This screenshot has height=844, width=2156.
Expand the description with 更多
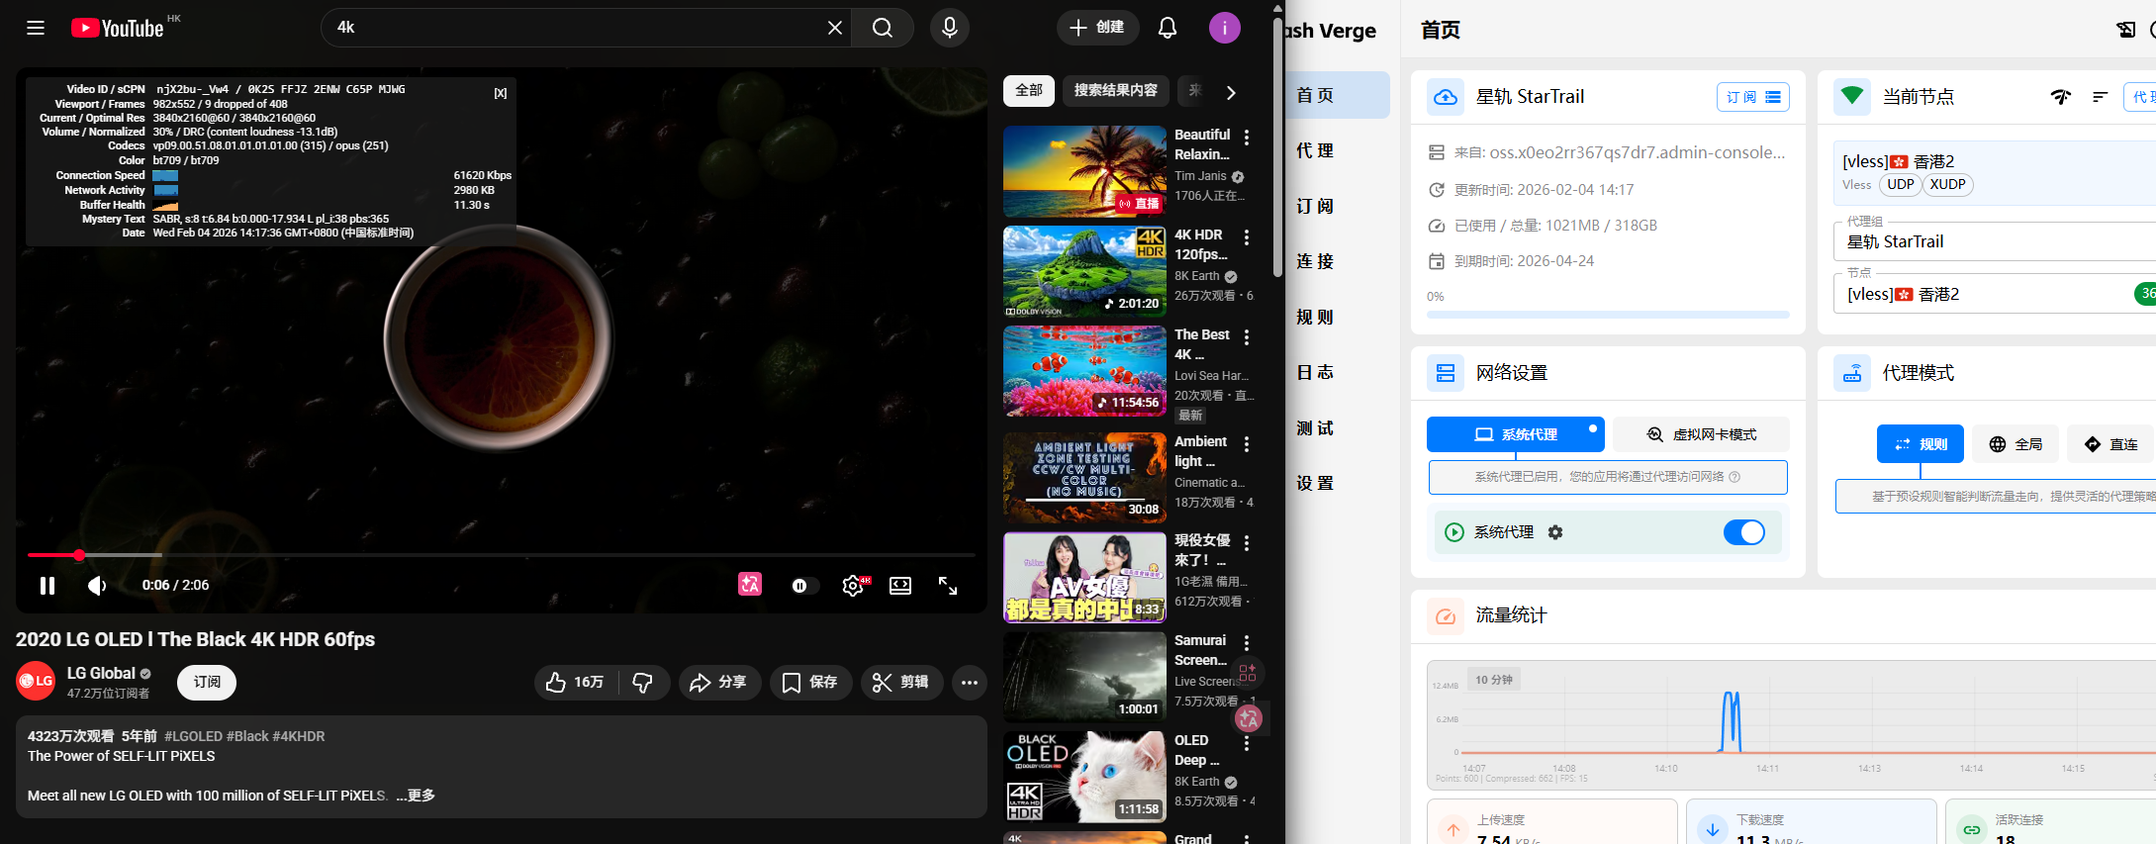point(416,796)
